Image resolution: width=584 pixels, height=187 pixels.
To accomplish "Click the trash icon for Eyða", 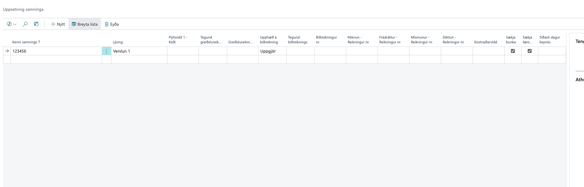I will click(x=106, y=24).
